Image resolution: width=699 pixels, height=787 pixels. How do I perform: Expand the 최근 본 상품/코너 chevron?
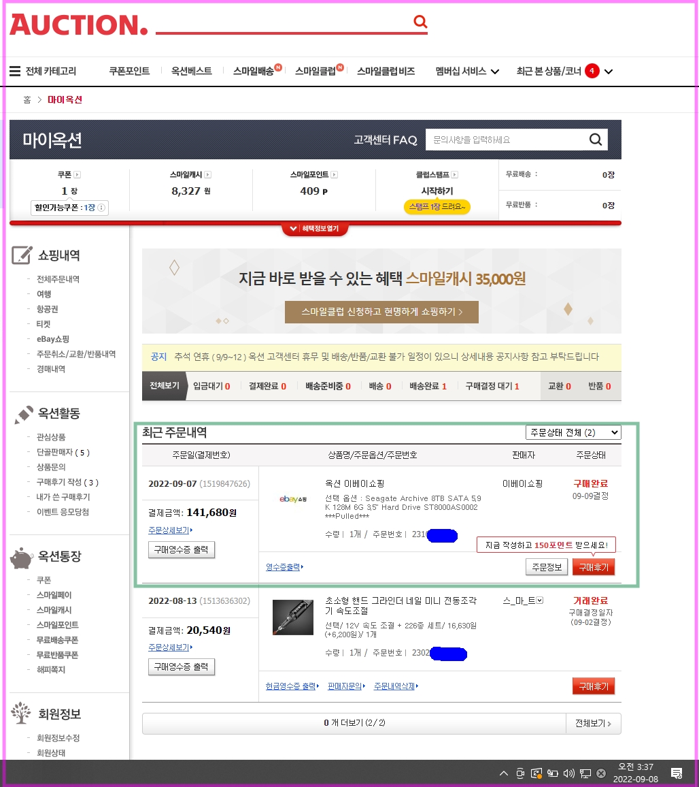(609, 71)
